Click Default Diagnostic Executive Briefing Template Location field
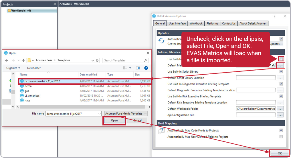Image resolution: width=291 pixels, height=158 pixels. [256, 90]
